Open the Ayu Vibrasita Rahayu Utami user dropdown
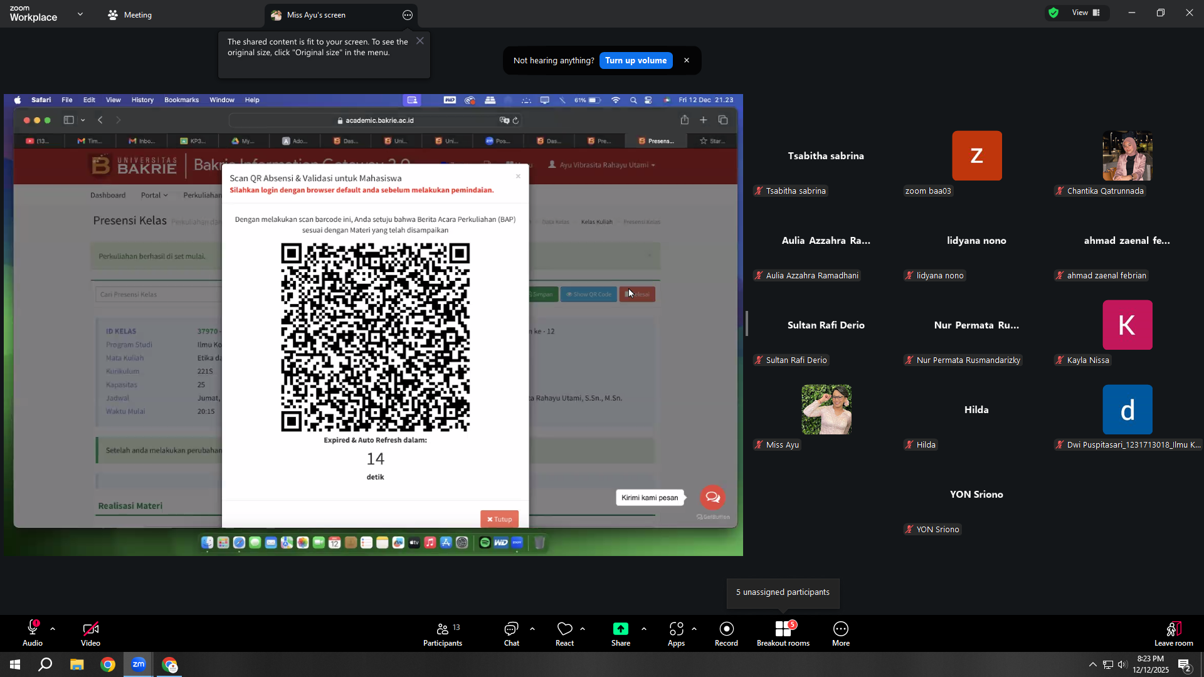 [602, 165]
